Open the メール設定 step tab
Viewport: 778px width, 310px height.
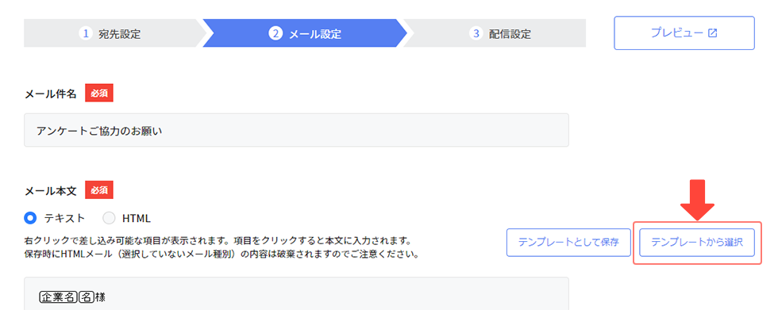tap(305, 33)
